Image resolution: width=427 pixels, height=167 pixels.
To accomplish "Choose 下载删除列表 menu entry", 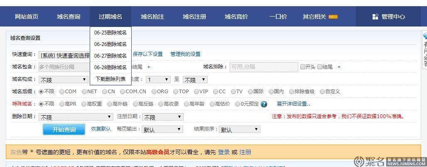I will 110,79.
